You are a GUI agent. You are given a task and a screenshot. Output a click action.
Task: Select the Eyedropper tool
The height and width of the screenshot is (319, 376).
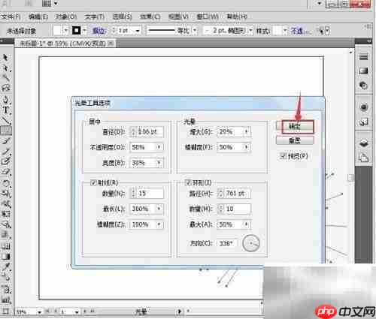[5, 267]
